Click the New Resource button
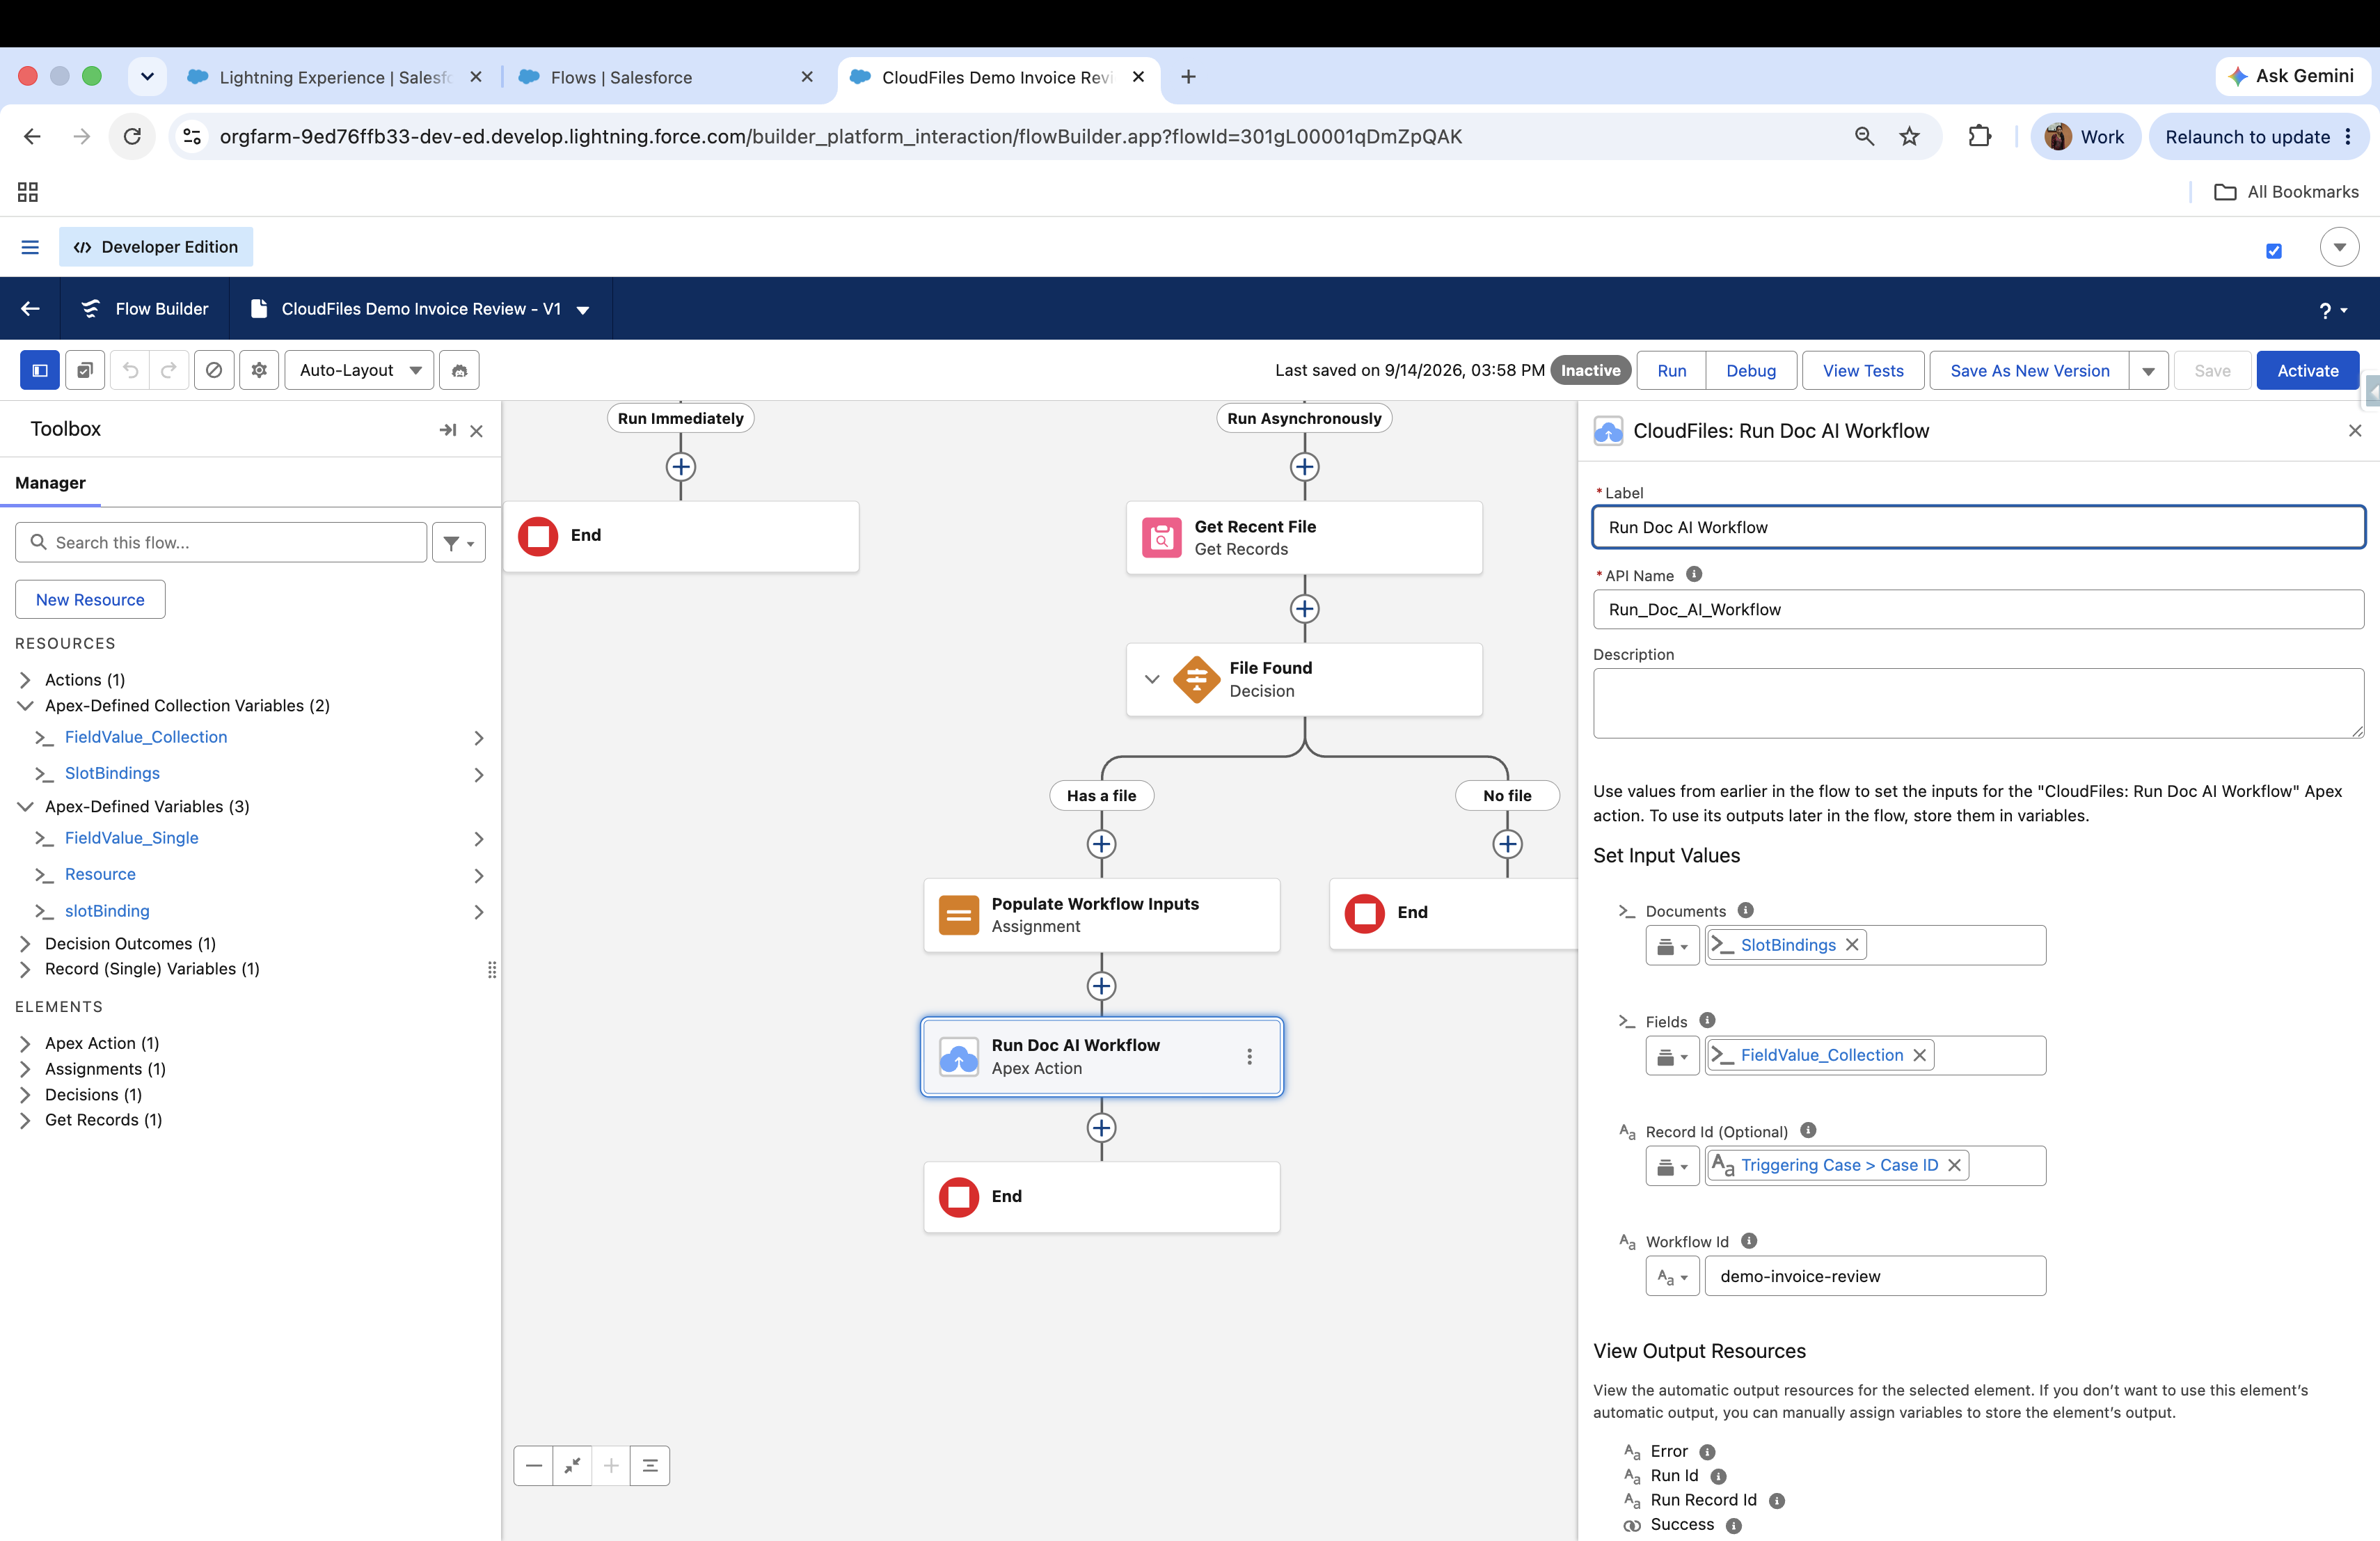 click(x=90, y=600)
